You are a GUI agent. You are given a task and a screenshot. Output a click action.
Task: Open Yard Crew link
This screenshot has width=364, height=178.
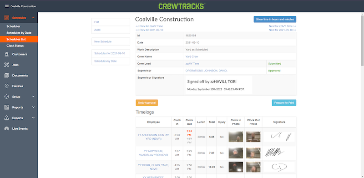pyautogui.click(x=192, y=56)
